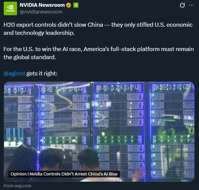
Task: Open the three-dot more options menu
Action: click(191, 5)
